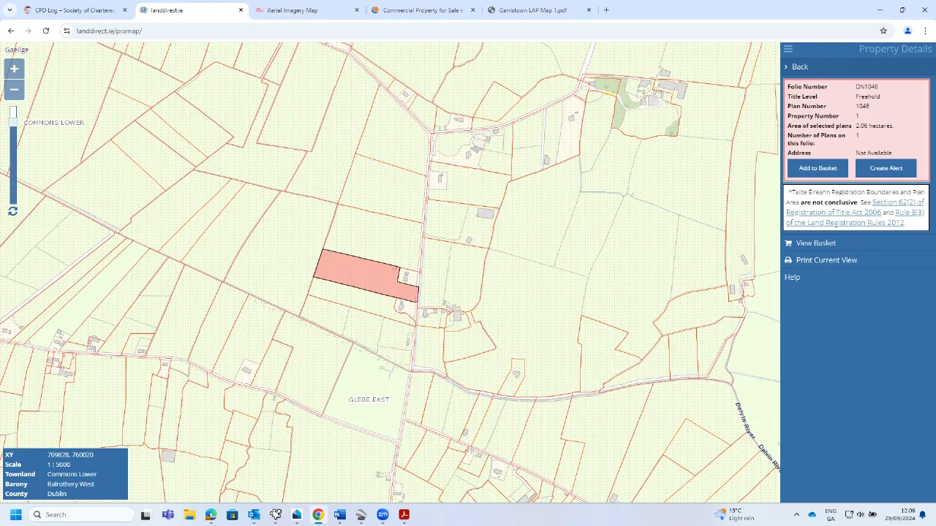This screenshot has width=936, height=526.
Task: Open the hamburger menu in Property Details panel
Action: [788, 48]
